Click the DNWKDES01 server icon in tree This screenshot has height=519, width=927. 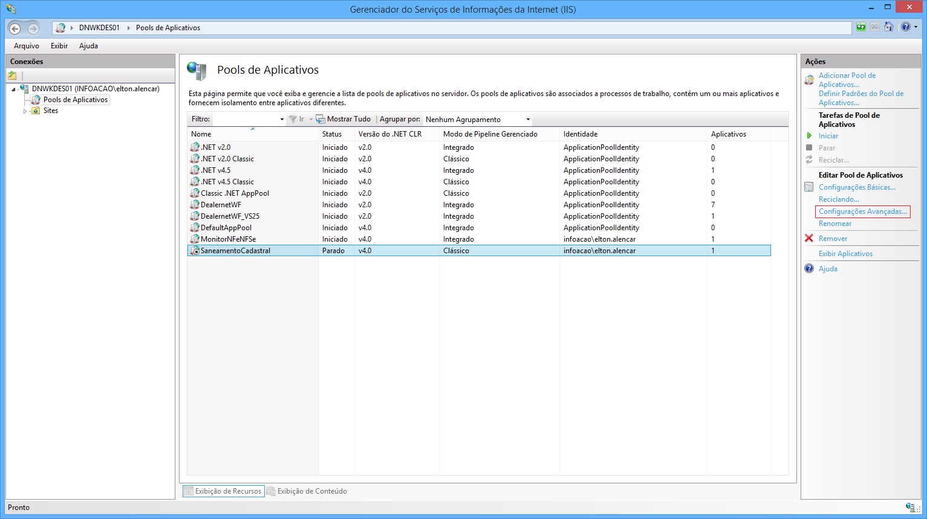24,89
